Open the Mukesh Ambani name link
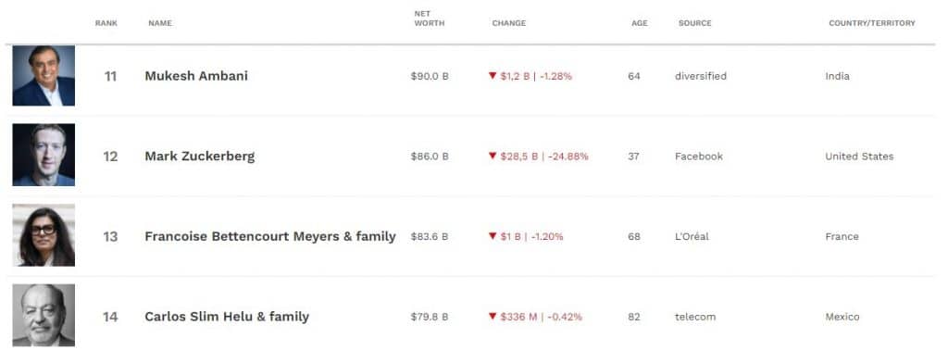948x351 pixels. tap(196, 76)
